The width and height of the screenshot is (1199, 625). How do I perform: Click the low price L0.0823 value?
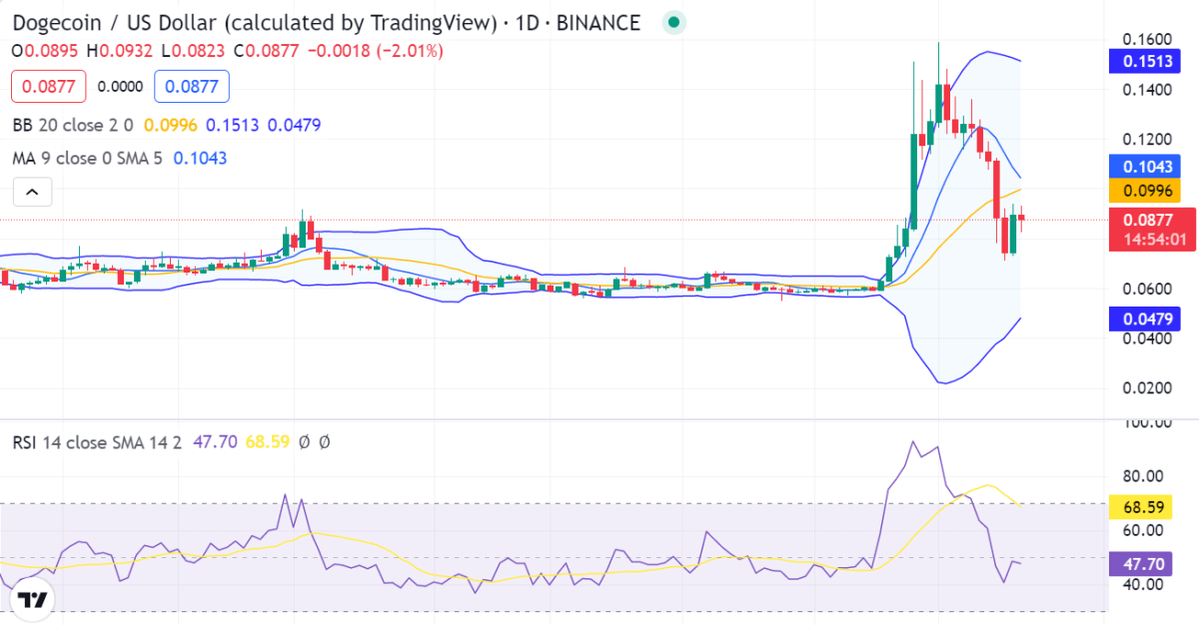pos(193,50)
